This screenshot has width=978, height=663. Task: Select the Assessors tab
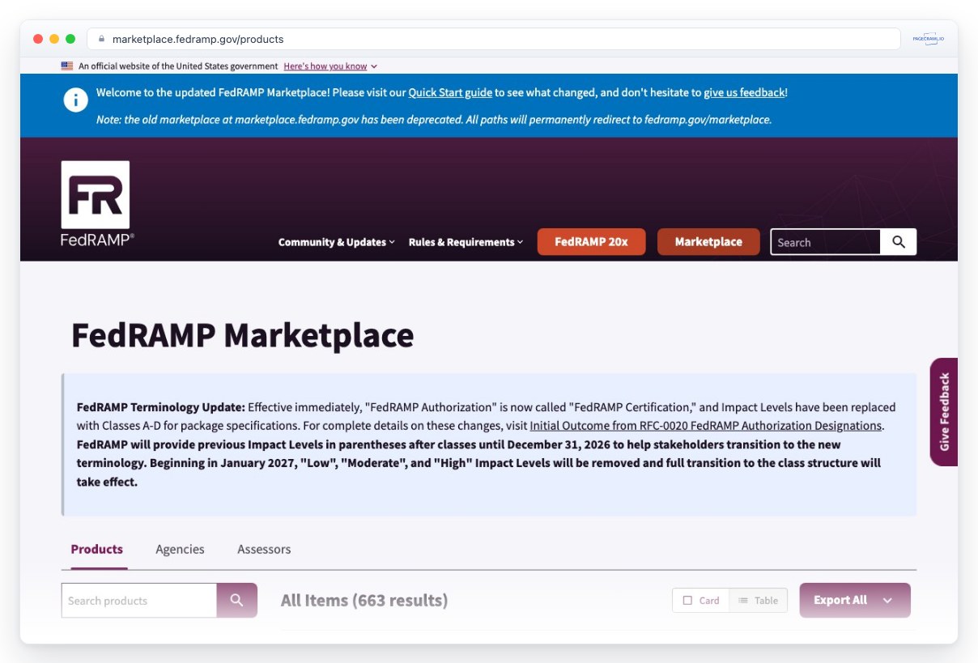[x=264, y=549]
